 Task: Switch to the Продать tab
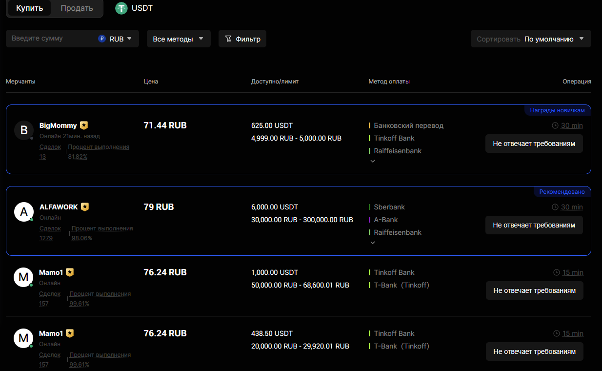click(77, 8)
